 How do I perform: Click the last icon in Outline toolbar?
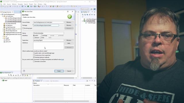click(x=94, y=15)
